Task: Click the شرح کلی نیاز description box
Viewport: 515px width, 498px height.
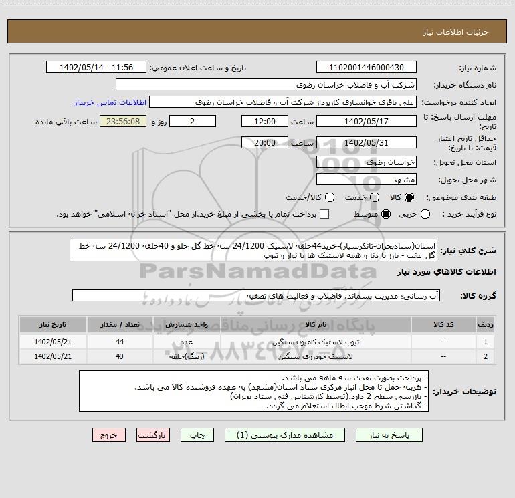Action: point(253,251)
